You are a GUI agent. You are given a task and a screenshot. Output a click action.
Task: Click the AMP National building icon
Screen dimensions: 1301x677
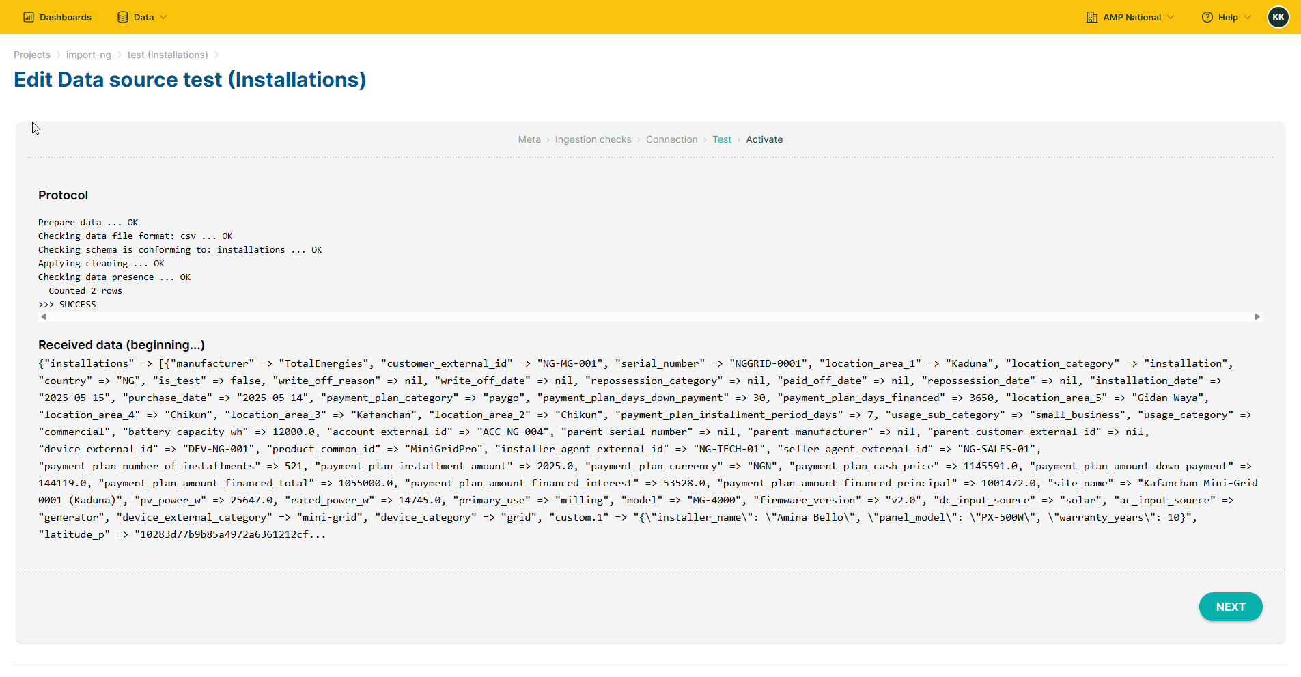(1092, 17)
